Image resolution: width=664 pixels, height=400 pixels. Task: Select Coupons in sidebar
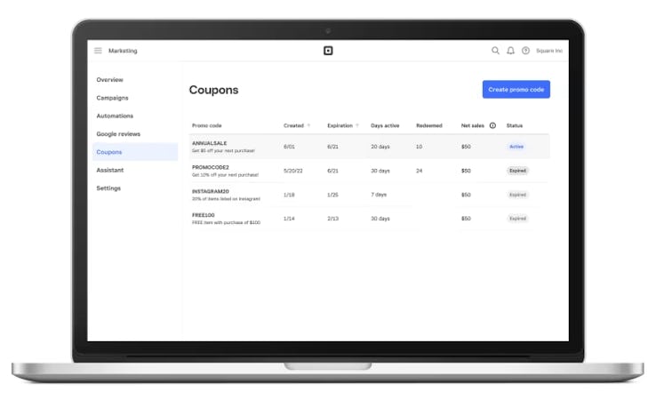point(135,152)
